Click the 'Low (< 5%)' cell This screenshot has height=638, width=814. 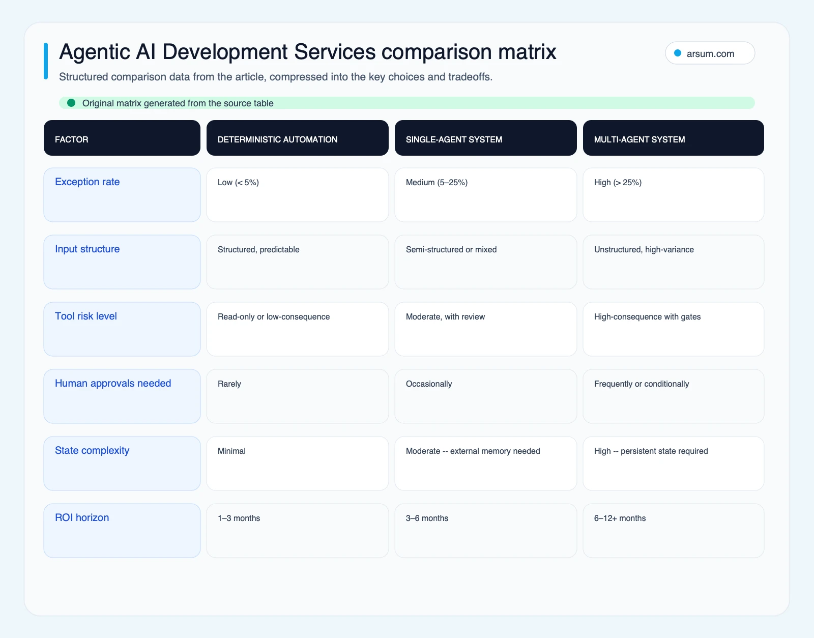coord(298,195)
